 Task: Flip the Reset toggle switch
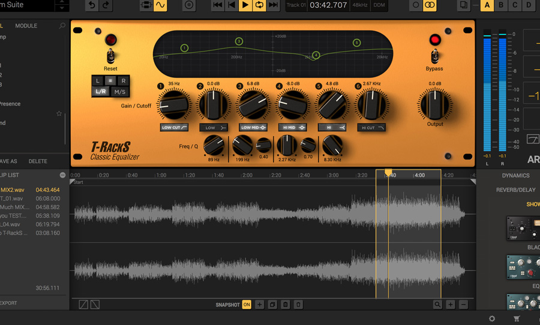click(110, 56)
